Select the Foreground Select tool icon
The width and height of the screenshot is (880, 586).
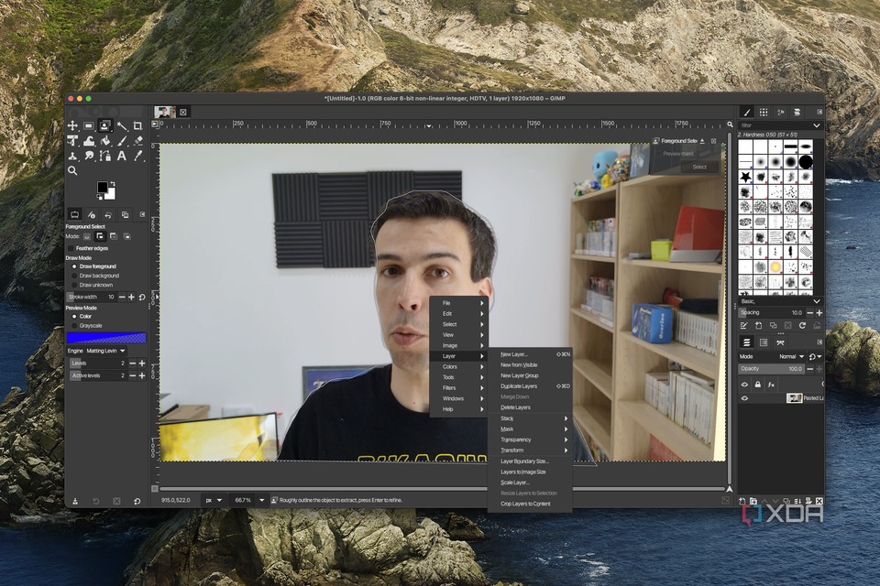[104, 125]
